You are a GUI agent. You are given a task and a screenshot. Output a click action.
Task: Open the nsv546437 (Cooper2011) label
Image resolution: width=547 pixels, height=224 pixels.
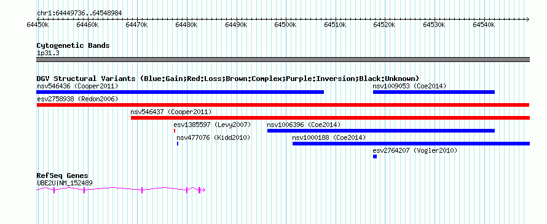[x=171, y=112]
